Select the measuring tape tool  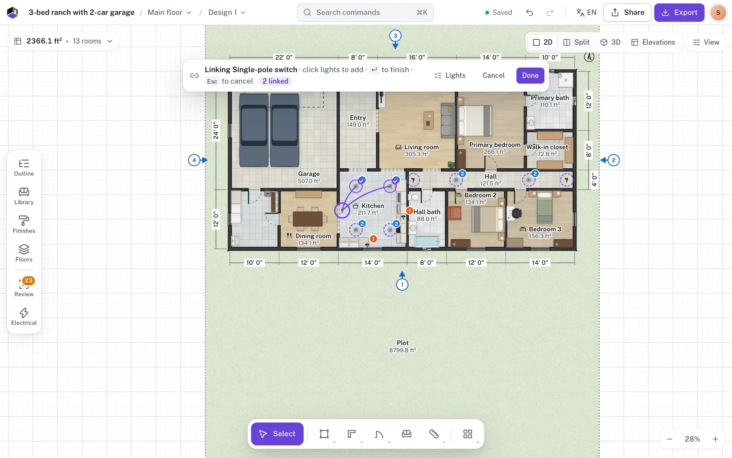coord(434,434)
